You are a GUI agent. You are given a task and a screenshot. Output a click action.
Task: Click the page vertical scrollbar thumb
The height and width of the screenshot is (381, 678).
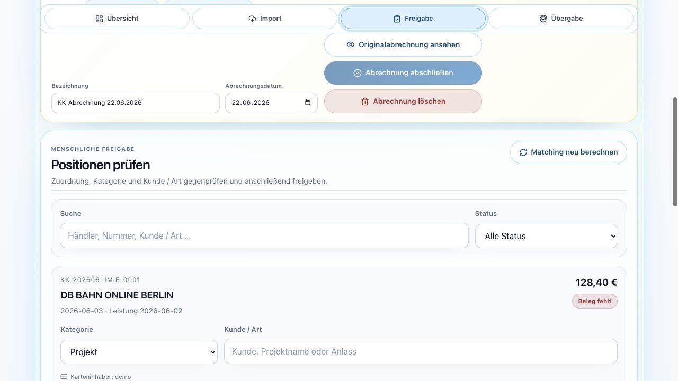pyautogui.click(x=675, y=152)
